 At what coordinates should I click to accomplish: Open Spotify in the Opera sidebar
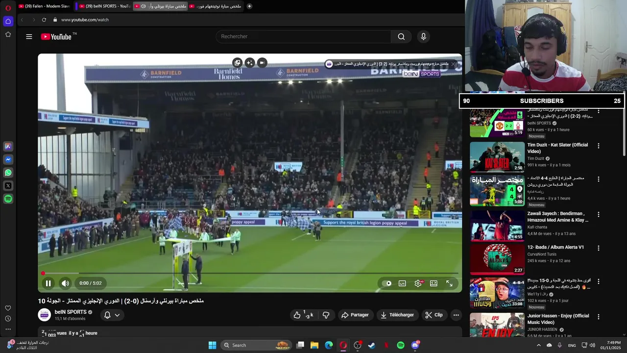coord(8,199)
